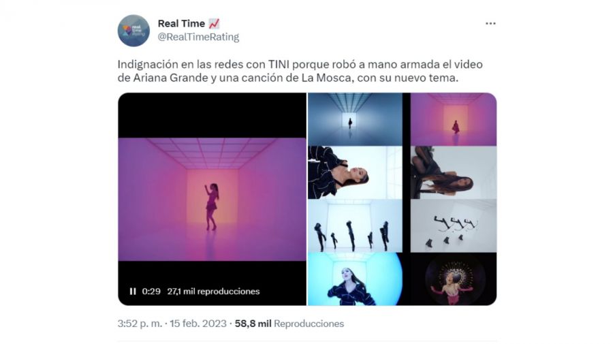
Task: Pause the video with the pause icon
Action: click(133, 292)
